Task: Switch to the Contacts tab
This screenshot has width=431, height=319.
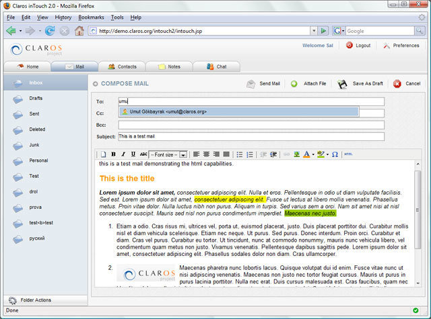Action: tap(122, 66)
